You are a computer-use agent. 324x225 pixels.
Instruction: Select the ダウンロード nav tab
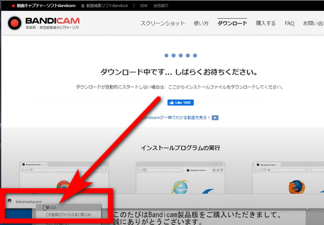pos(232,23)
